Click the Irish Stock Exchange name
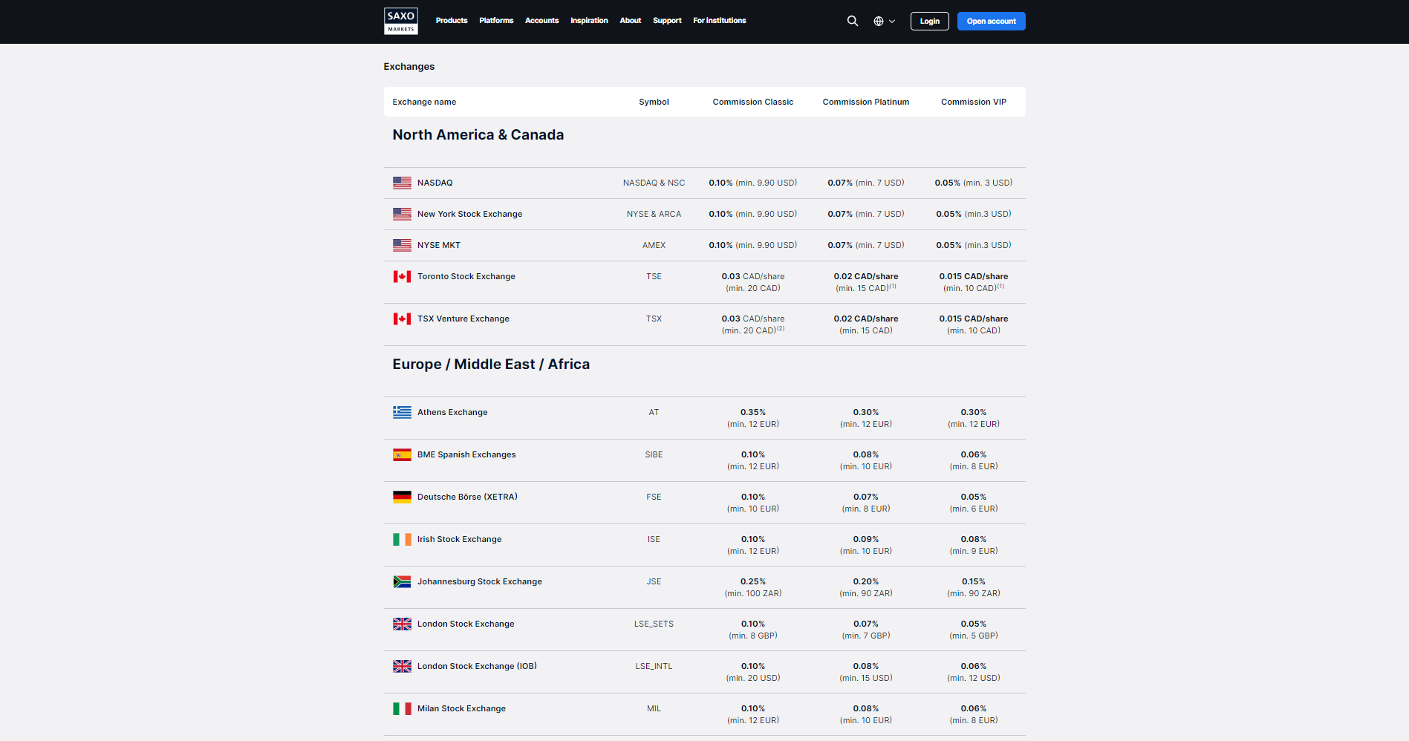Screen dimensions: 1409x741 pos(459,539)
